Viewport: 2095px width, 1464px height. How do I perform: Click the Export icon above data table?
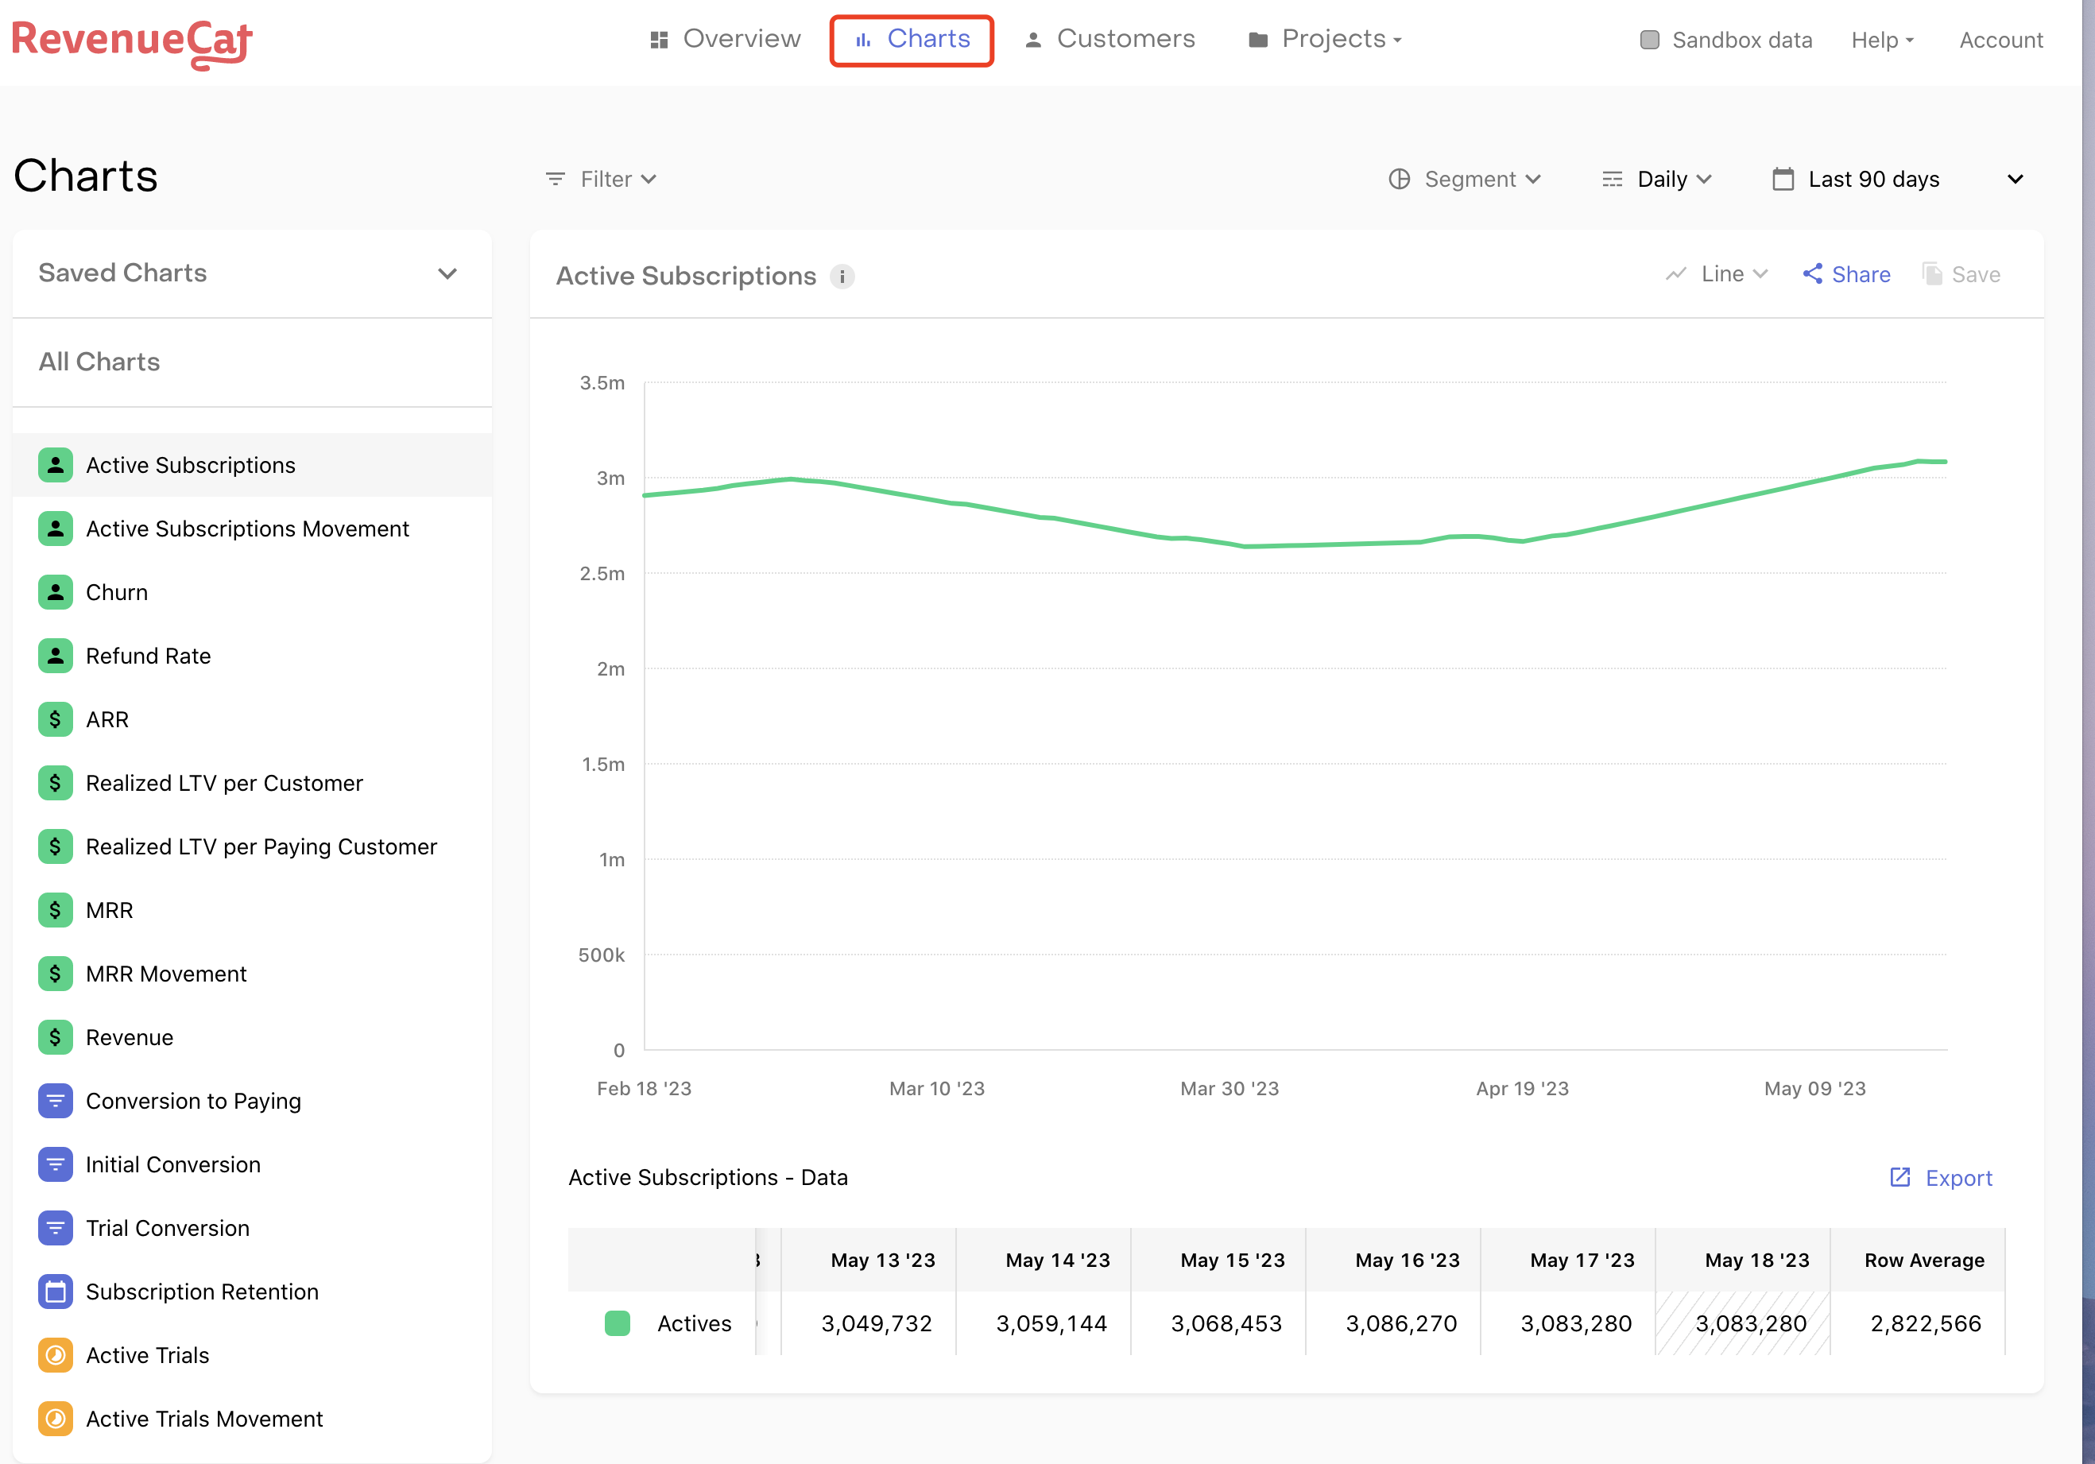1899,1177
